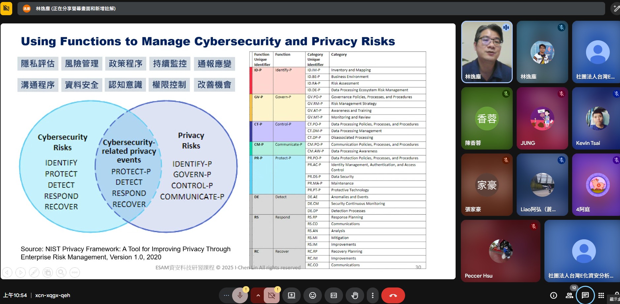
Task: Click Peccer Hsu participant tile
Action: 500,251
